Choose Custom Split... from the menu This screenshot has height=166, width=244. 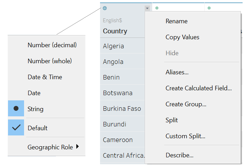pyautogui.click(x=185, y=136)
